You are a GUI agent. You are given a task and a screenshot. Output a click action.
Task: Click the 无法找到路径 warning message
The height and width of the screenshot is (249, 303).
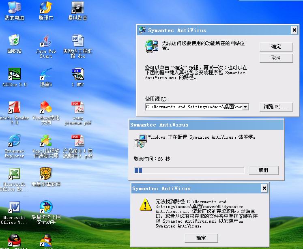tap(206, 214)
